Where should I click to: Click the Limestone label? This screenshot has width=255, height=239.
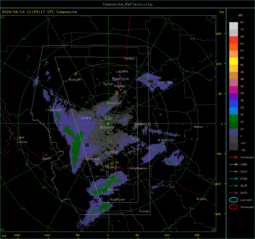coord(54,110)
